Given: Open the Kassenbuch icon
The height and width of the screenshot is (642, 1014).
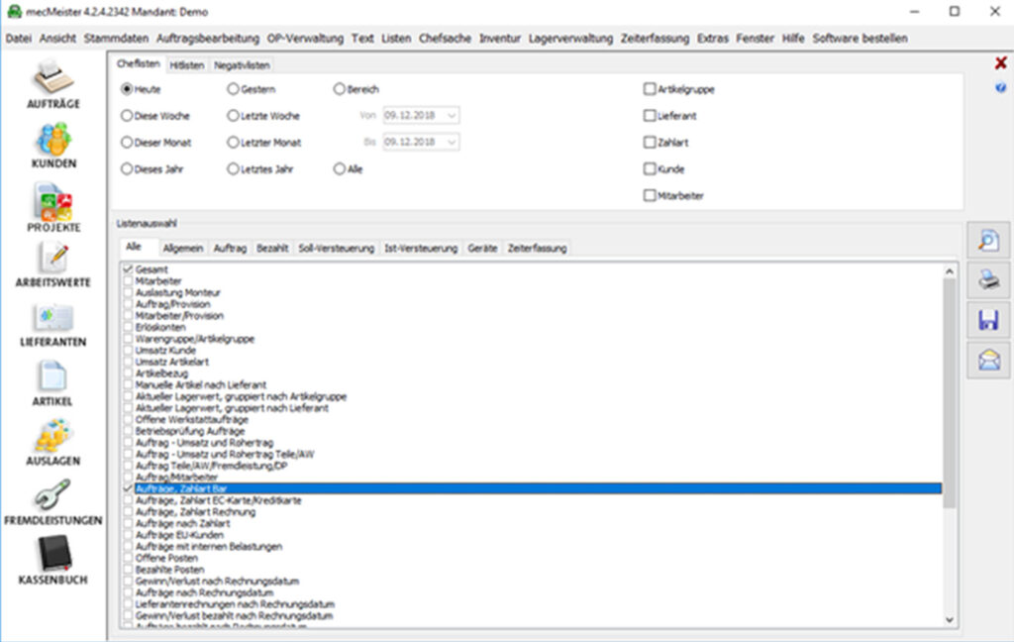Looking at the screenshot, I should (x=53, y=556).
